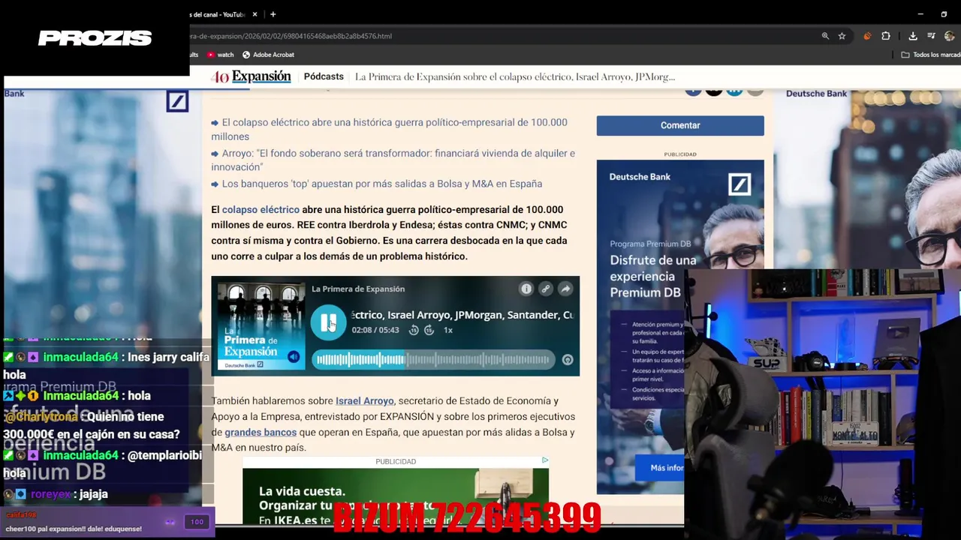Open the round icon right of the waveform
The height and width of the screenshot is (540, 961).
(x=568, y=360)
